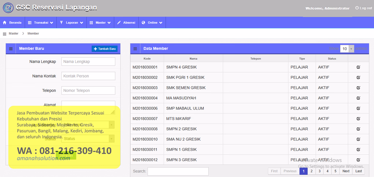
Task: Focus the Search input box
Action: click(x=178, y=171)
